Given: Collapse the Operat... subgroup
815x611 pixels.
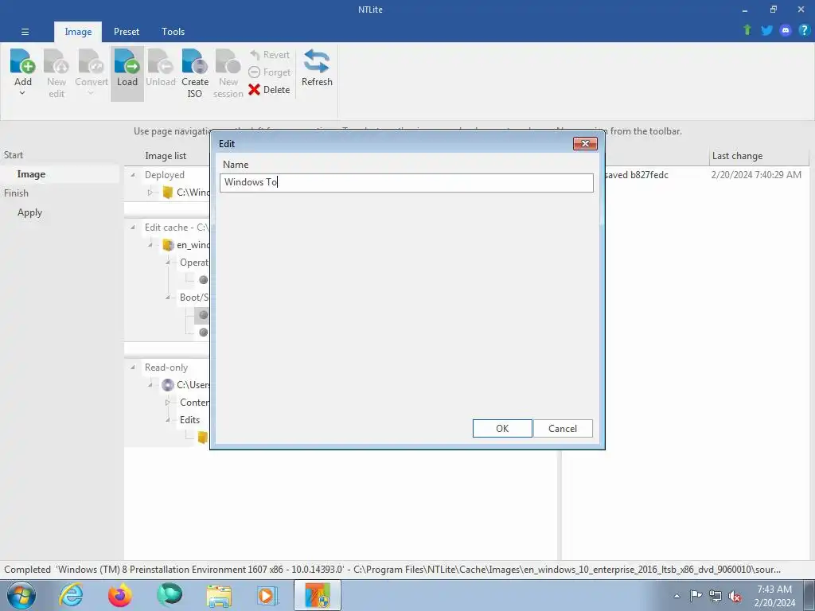Looking at the screenshot, I should [x=168, y=263].
